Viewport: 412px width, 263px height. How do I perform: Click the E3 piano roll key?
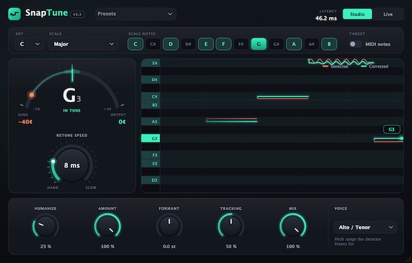(150, 164)
